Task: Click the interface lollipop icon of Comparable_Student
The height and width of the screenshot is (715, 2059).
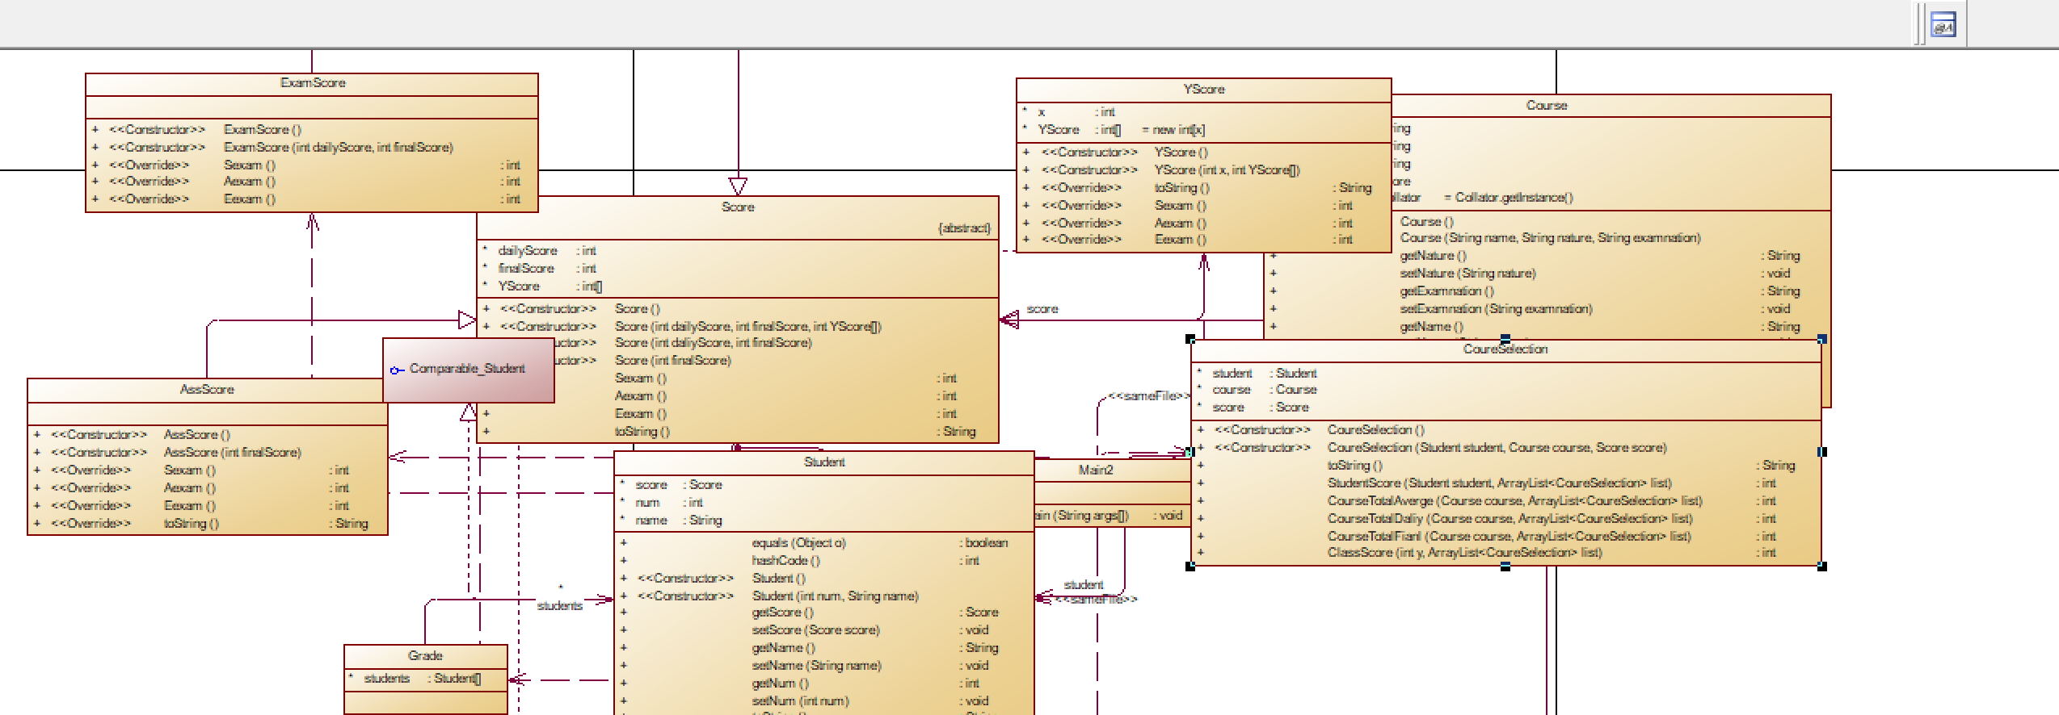Action: tap(397, 370)
